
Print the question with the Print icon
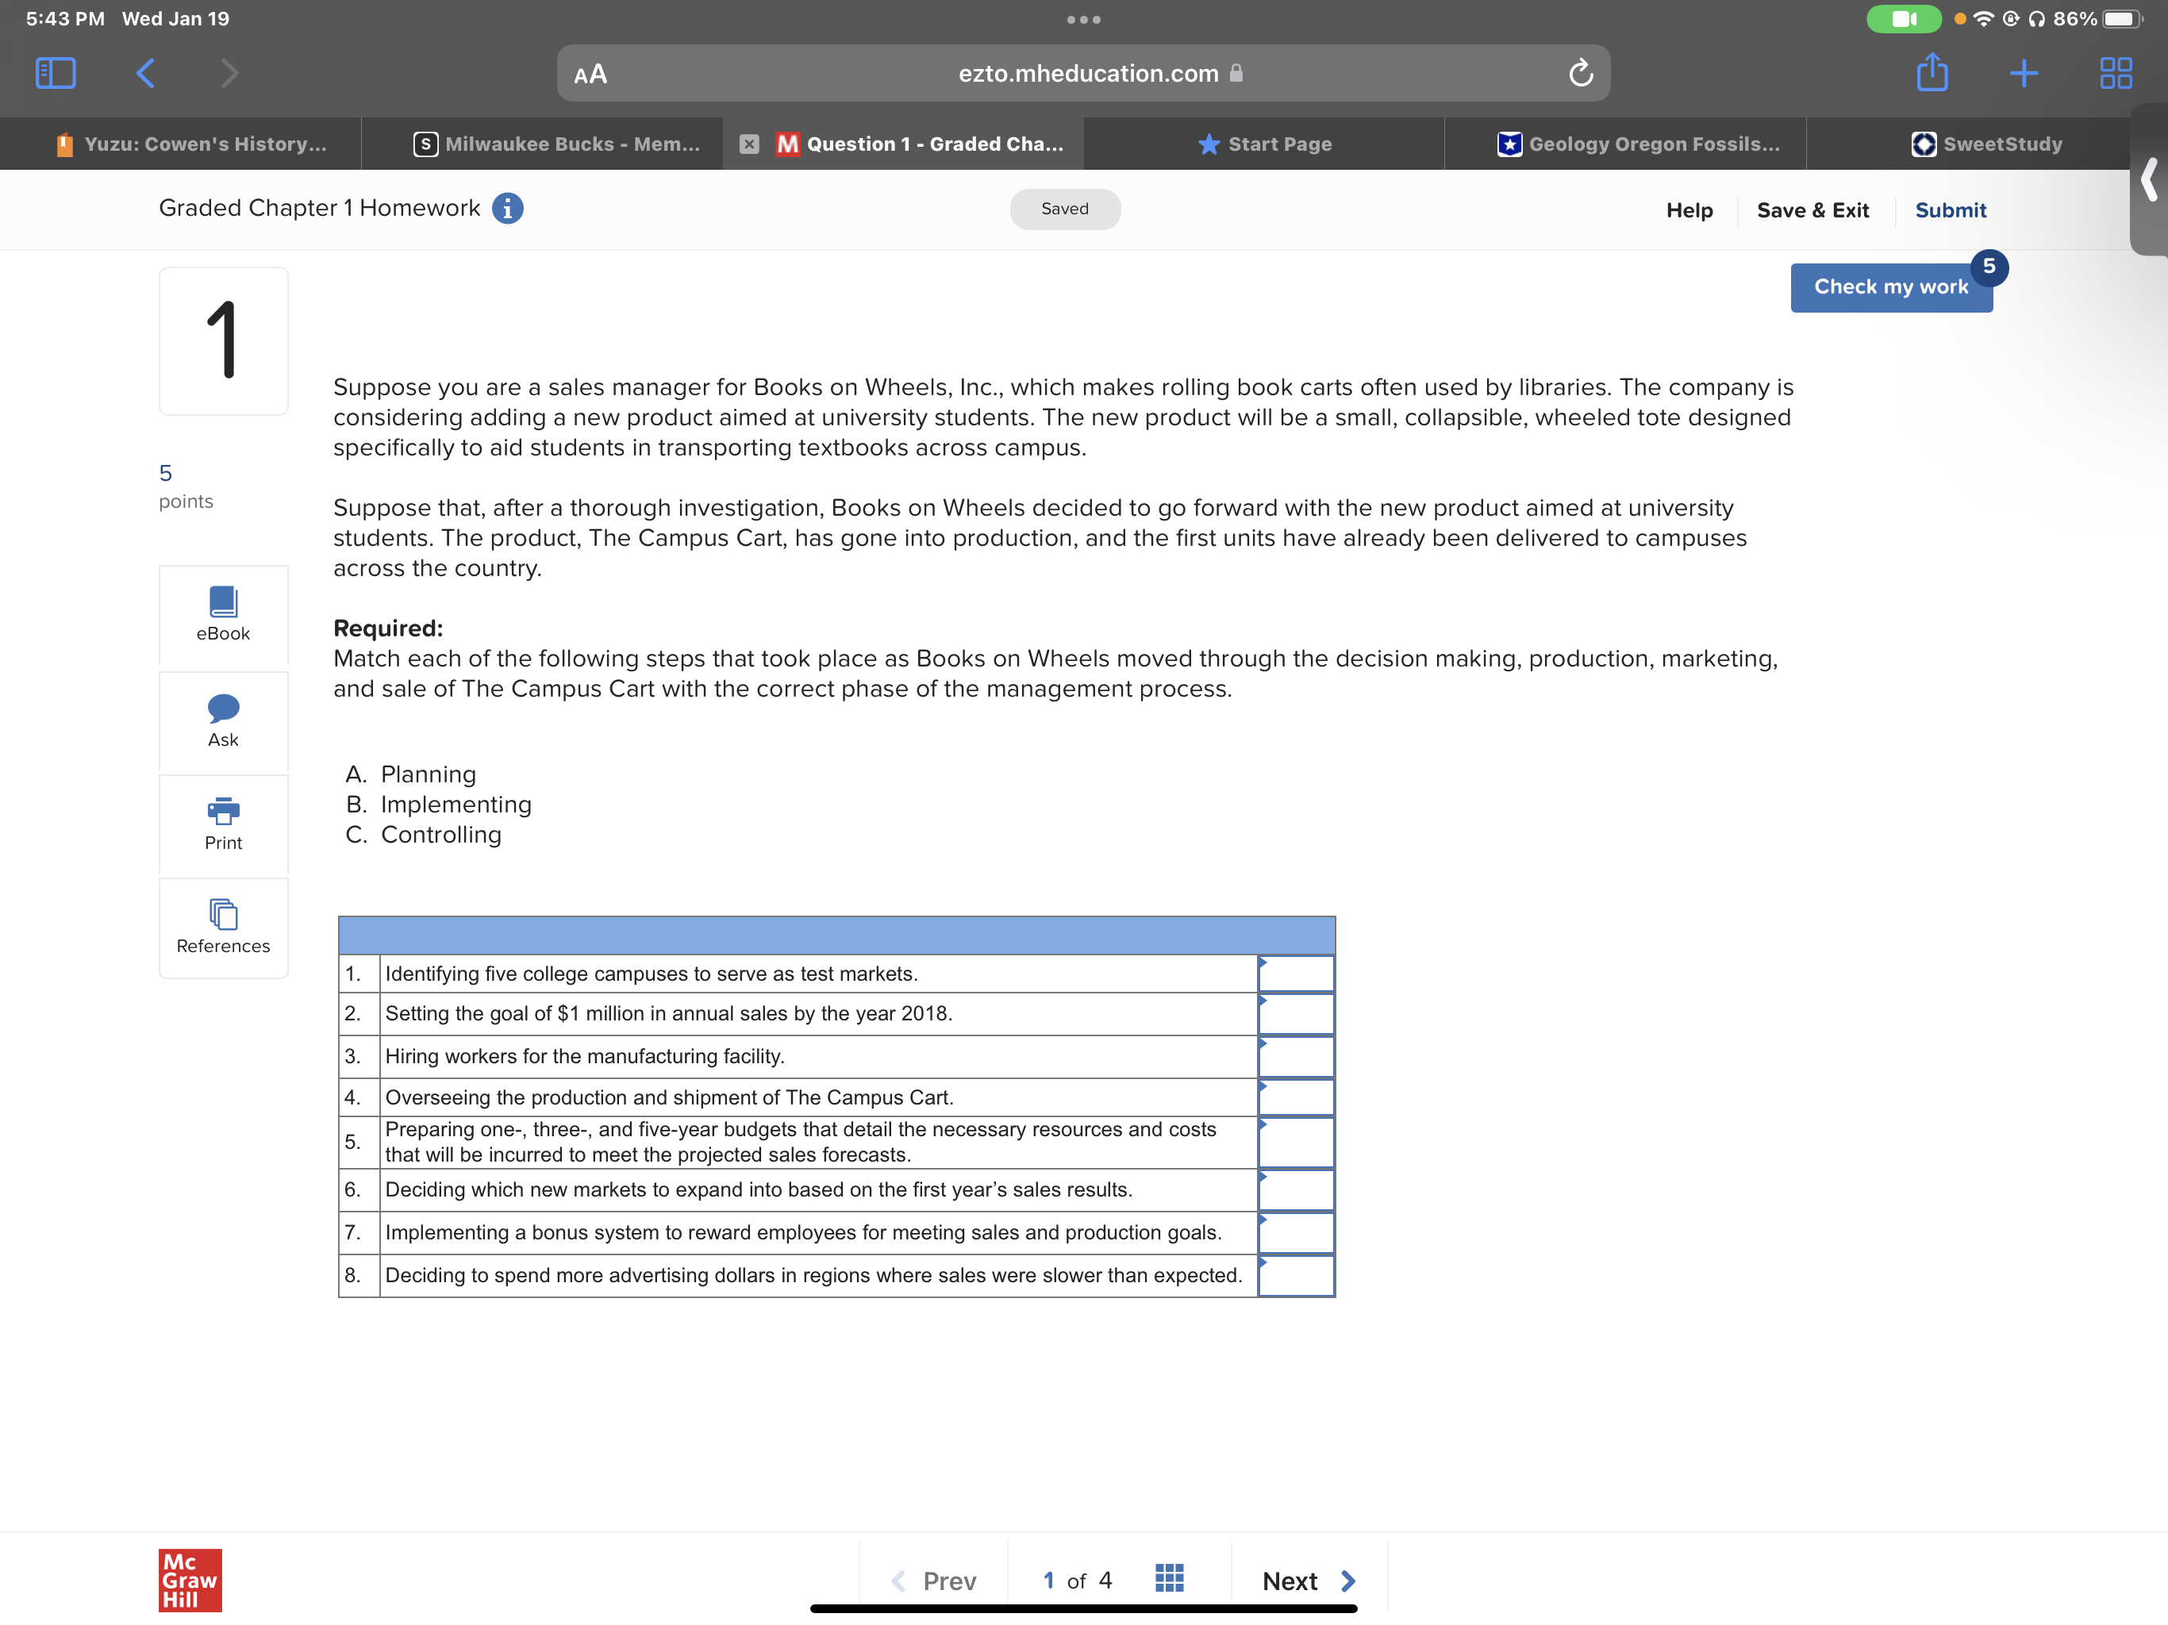pos(224,824)
